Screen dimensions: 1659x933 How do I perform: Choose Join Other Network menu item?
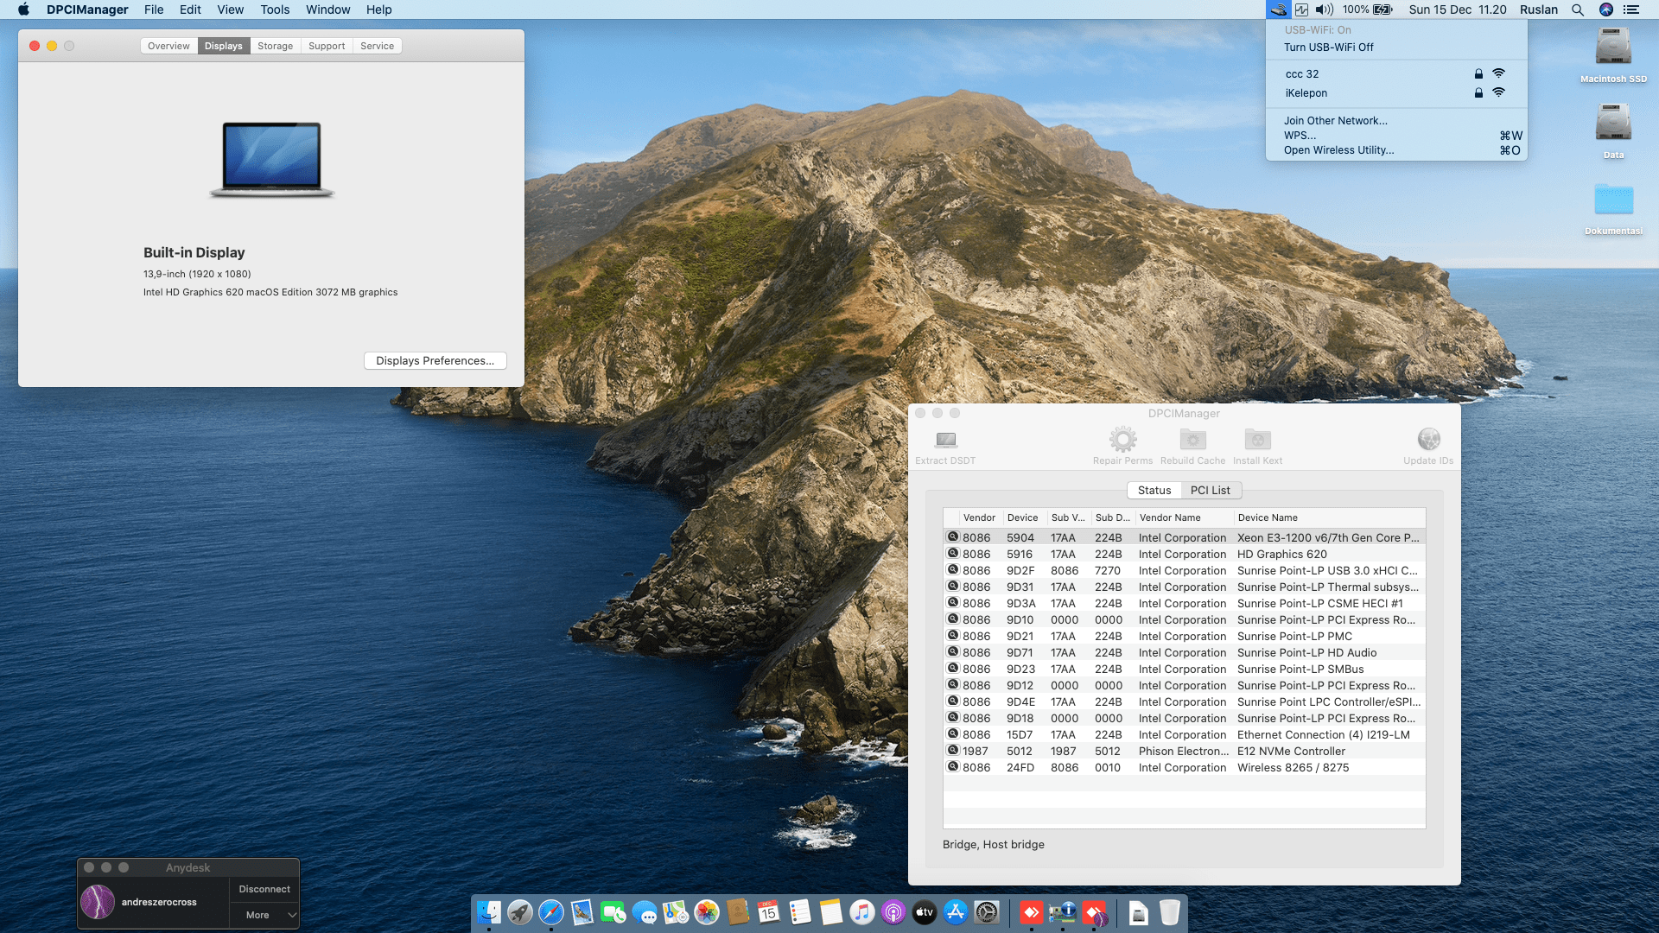point(1335,121)
